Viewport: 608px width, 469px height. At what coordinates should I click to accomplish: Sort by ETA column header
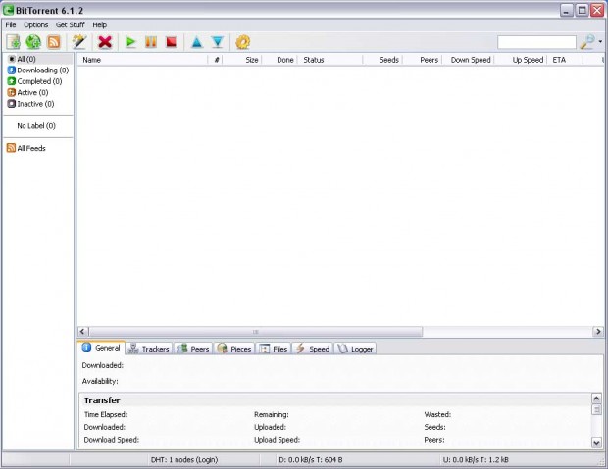click(565, 60)
